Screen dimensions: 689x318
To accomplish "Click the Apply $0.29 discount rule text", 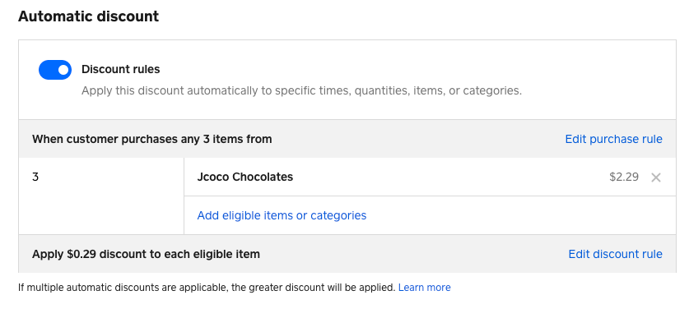I will 146,254.
